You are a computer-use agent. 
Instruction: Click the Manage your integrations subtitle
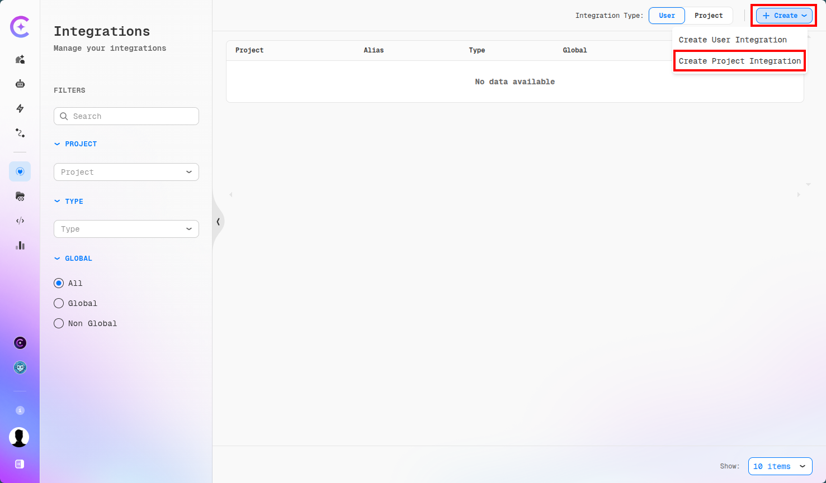(x=110, y=49)
